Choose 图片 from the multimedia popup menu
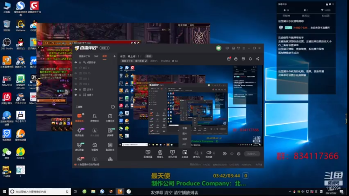Viewport: 349px width, 196px height. tap(185, 134)
